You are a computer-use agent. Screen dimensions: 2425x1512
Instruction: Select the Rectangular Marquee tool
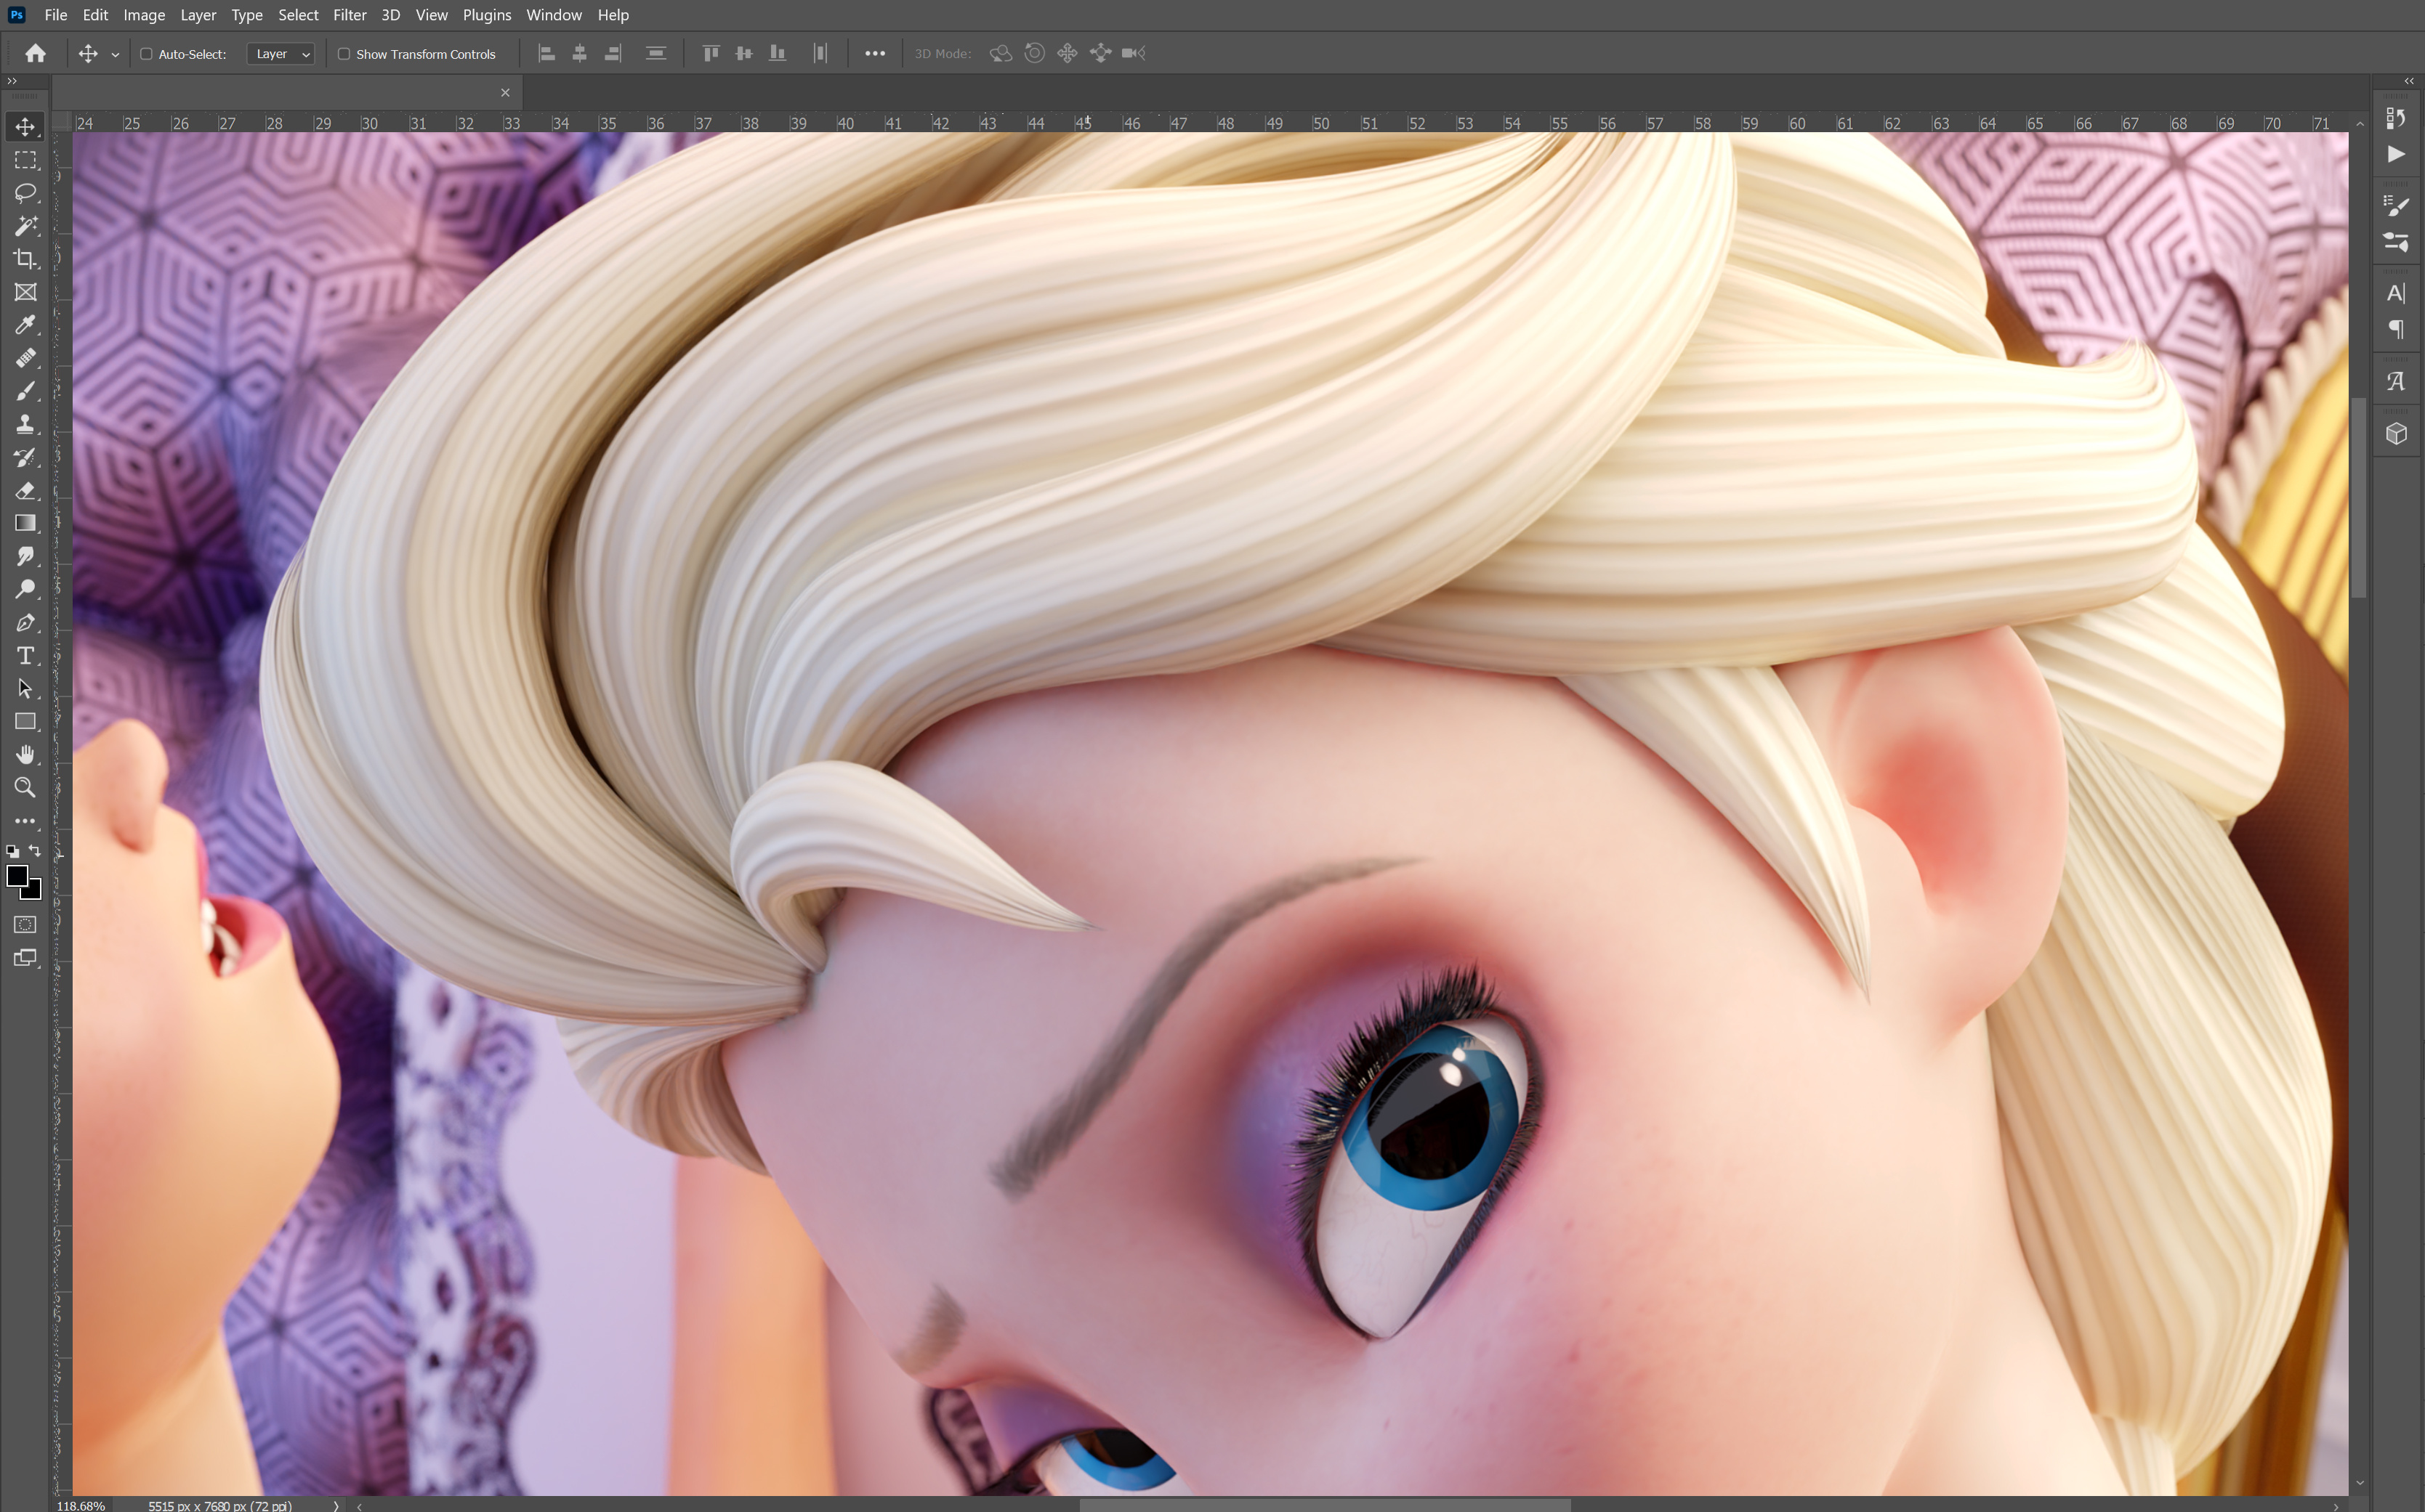tap(25, 160)
